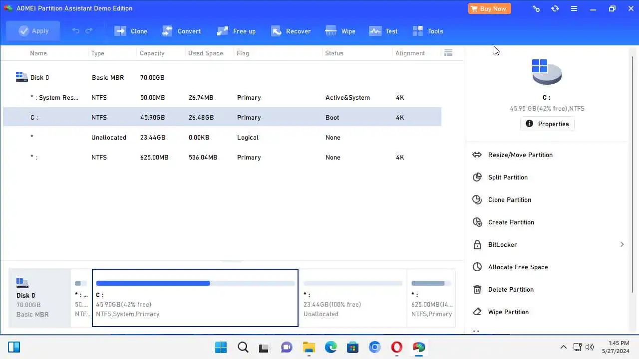Screen dimensions: 639x359
Task: Click the refresh icon in title bar
Action: tap(555, 8)
